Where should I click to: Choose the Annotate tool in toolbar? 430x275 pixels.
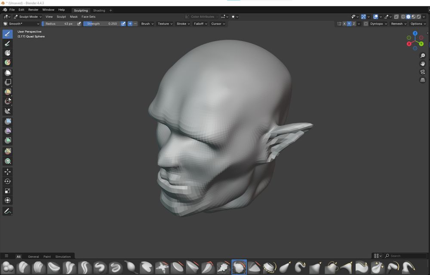7,211
